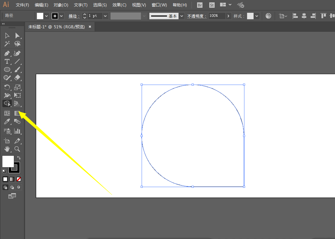Open the stroke weight dropdown

pyautogui.click(x=105, y=16)
